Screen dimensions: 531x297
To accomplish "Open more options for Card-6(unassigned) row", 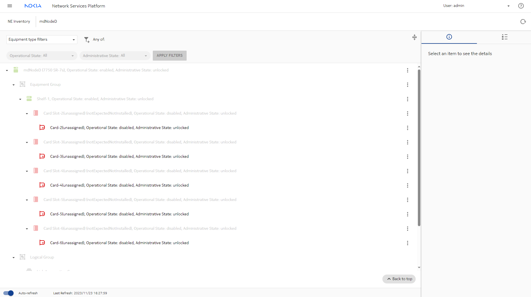I will [407, 243].
